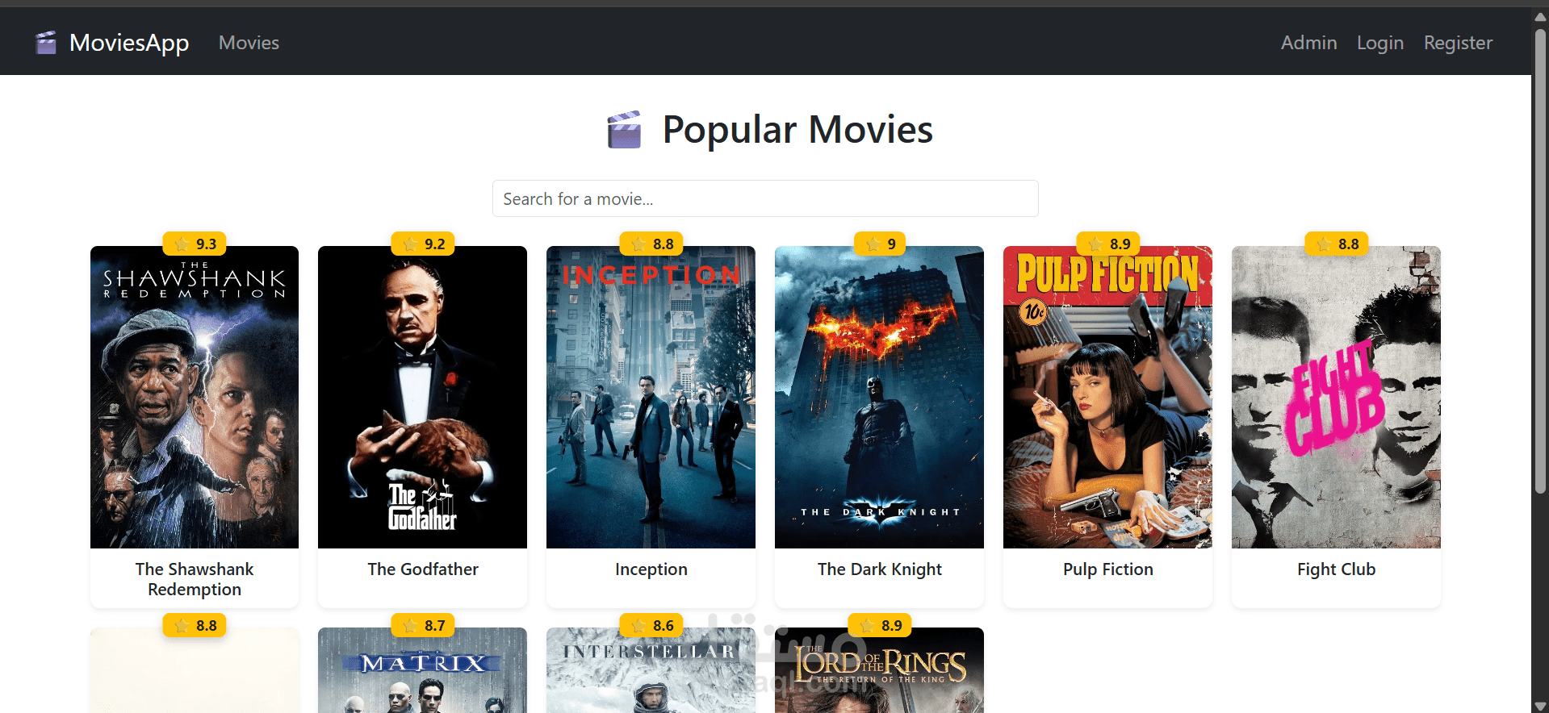
Task: Click the 'Popular Movies' heading text
Action: click(x=798, y=130)
